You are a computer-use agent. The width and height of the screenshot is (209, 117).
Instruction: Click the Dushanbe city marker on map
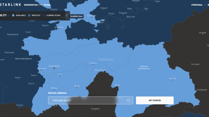tap(53, 68)
